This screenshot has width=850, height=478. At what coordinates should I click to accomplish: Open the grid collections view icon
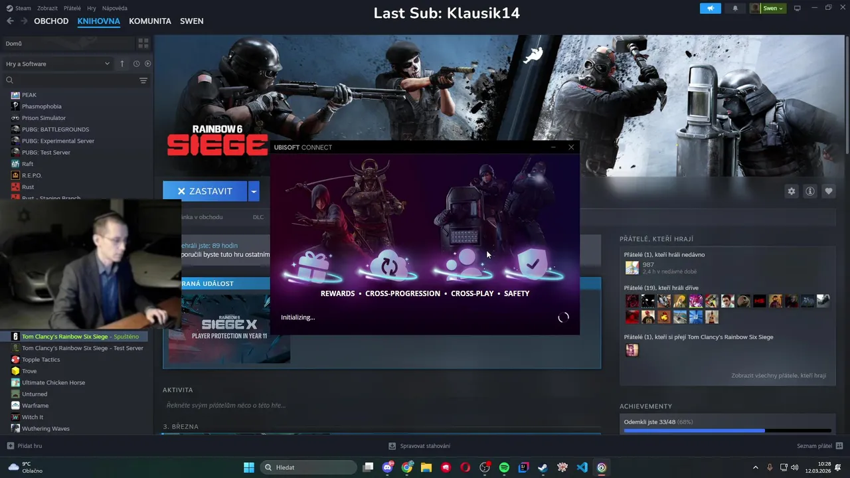point(143,43)
